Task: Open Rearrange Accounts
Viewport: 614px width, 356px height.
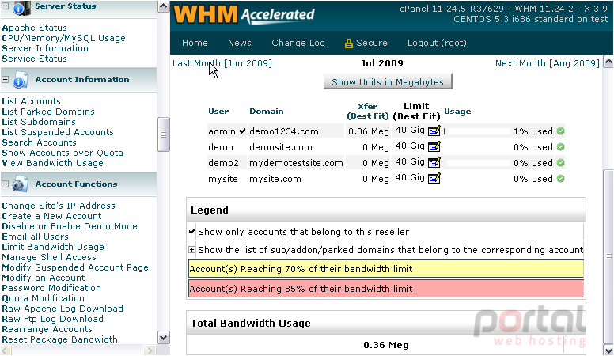Action: point(47,329)
